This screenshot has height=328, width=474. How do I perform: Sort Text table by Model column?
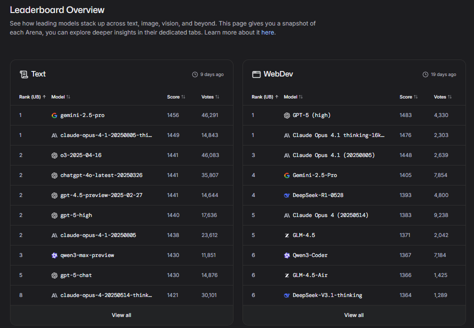[61, 96]
